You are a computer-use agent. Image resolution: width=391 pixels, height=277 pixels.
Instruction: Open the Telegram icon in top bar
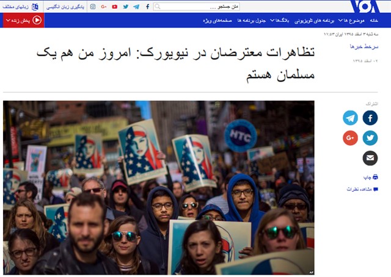click(x=136, y=7)
